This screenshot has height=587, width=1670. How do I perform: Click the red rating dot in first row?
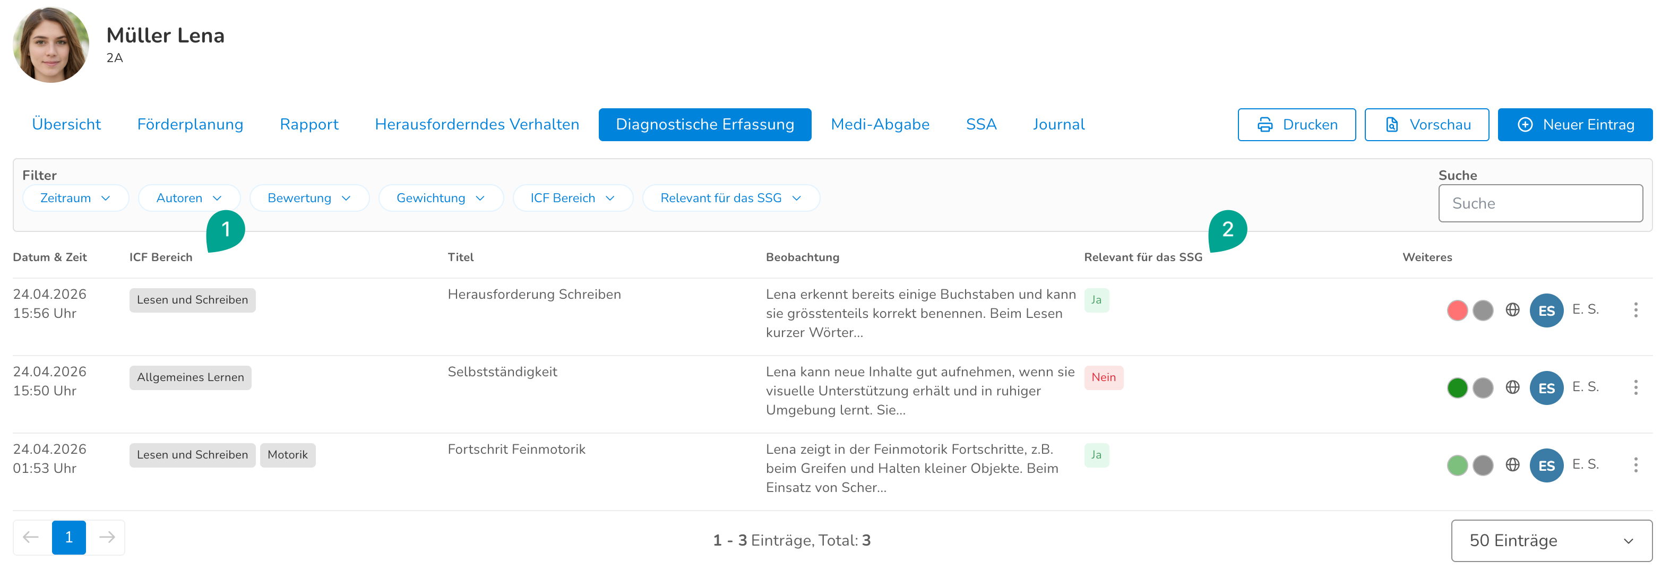[1457, 310]
